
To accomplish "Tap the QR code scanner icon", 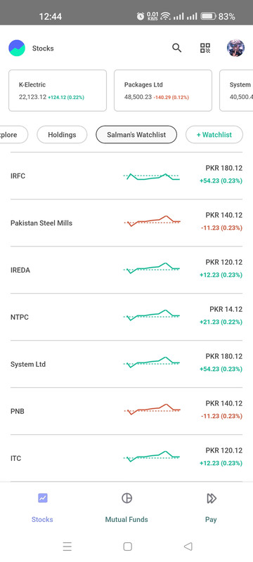I will click(205, 48).
